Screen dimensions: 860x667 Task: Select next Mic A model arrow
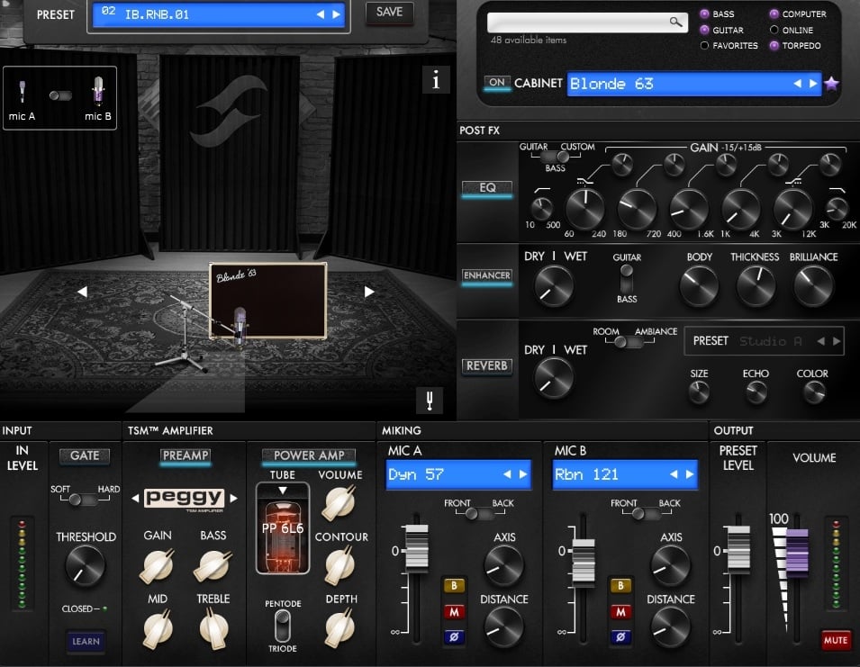(522, 474)
